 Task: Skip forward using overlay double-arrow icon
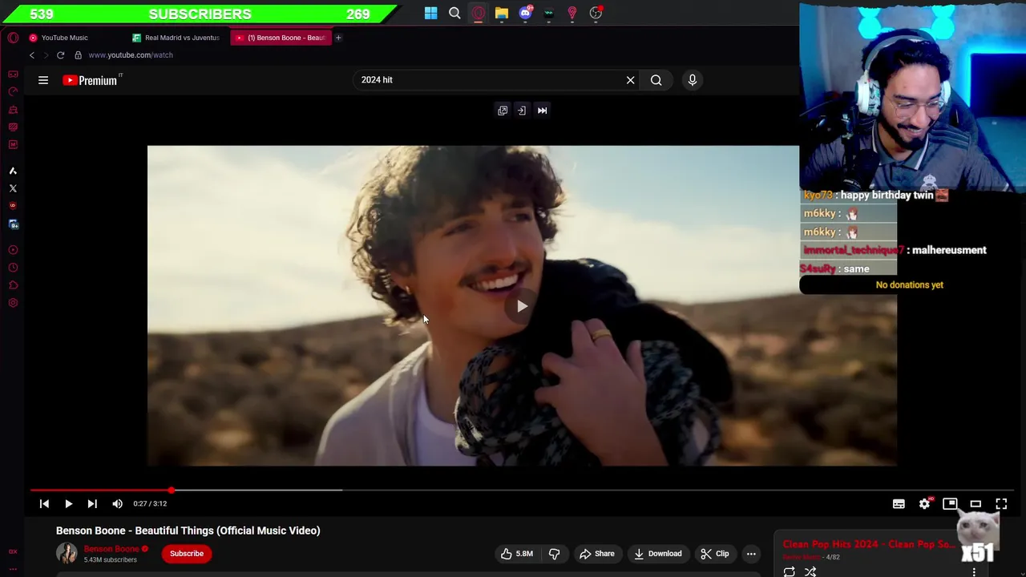click(x=543, y=111)
